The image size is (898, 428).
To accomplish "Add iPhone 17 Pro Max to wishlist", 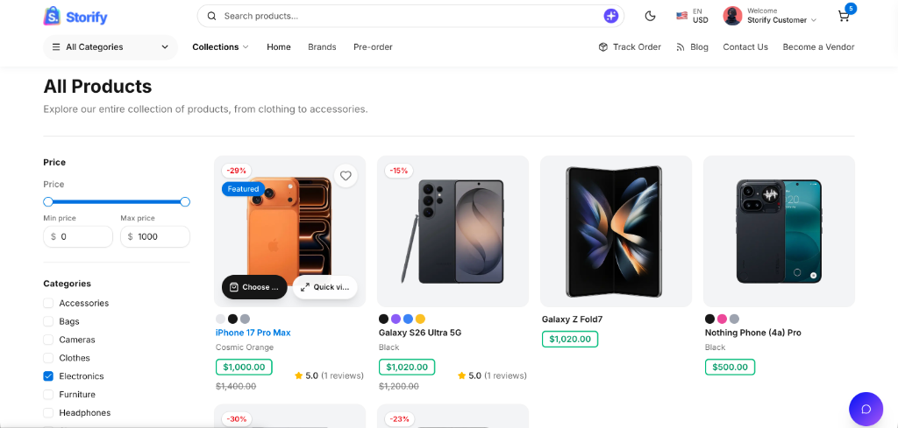I will 346,176.
